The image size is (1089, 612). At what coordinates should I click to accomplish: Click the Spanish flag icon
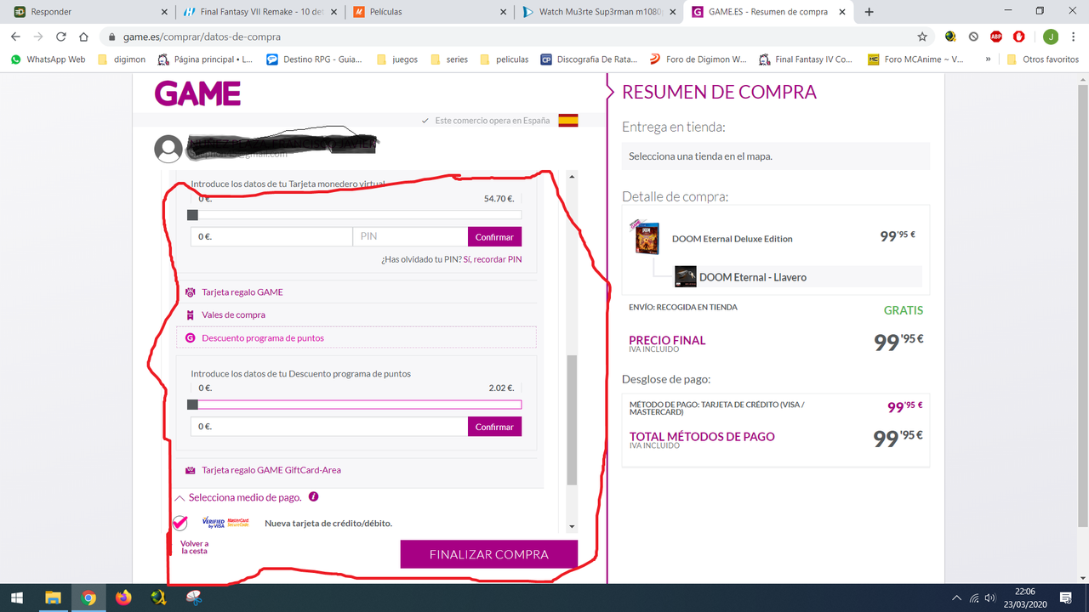coord(568,121)
